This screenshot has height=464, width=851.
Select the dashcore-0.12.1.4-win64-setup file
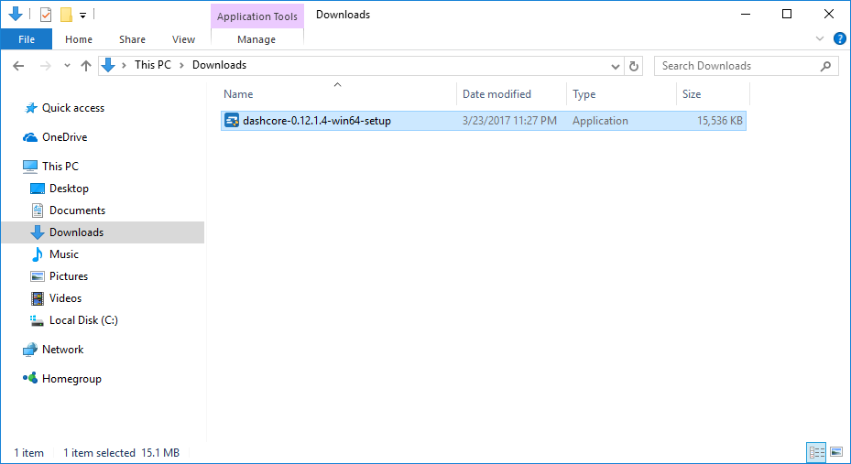pyautogui.click(x=316, y=121)
